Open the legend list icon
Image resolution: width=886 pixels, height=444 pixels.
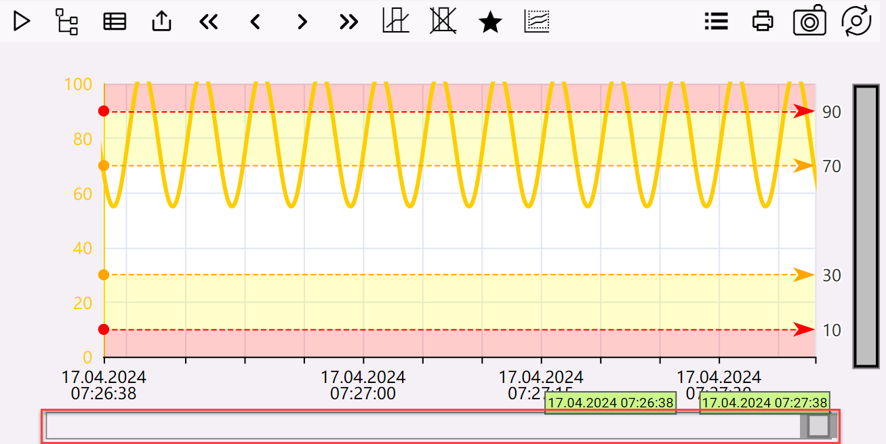pyautogui.click(x=716, y=22)
